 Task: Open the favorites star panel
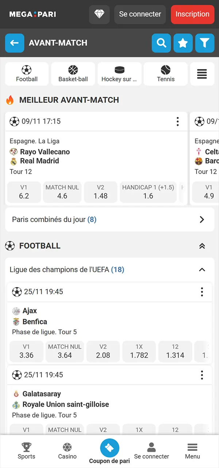(183, 43)
